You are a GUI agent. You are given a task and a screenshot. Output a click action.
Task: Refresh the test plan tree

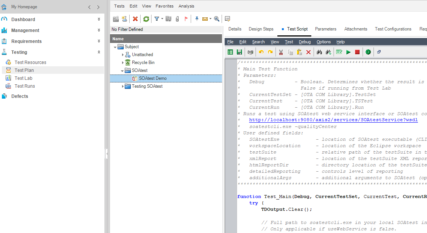click(146, 19)
